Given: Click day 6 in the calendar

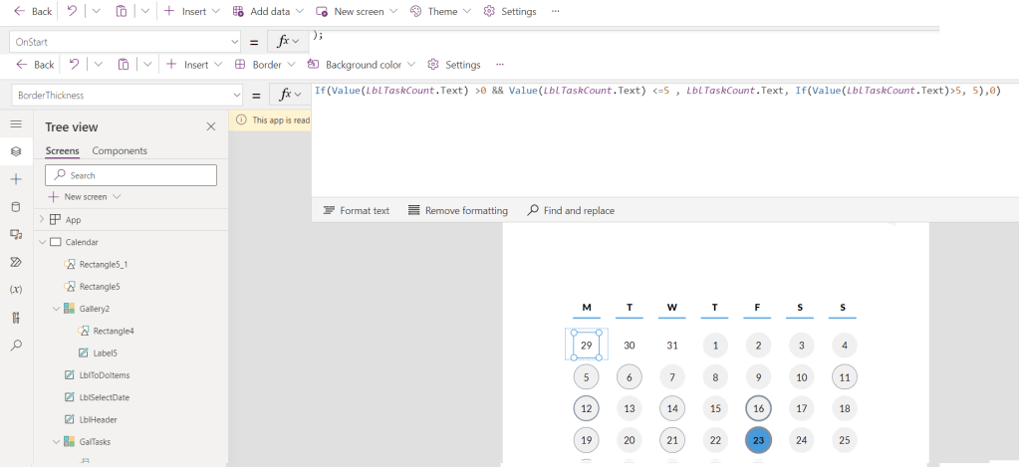Looking at the screenshot, I should pos(630,376).
